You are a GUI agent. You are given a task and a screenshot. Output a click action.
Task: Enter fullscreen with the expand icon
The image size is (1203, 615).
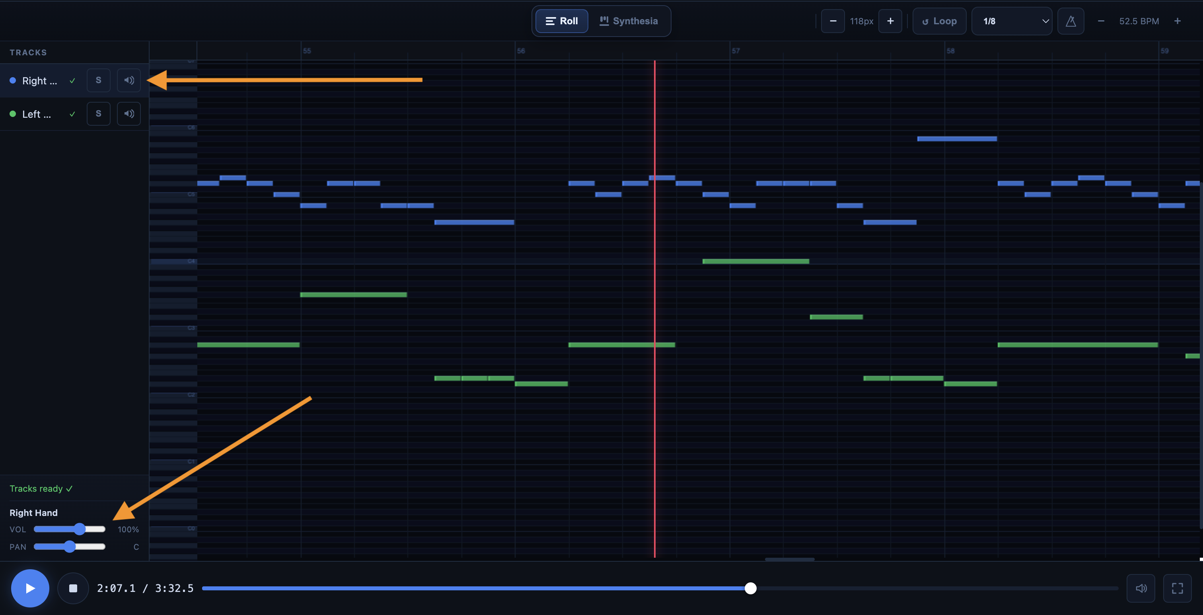point(1177,588)
